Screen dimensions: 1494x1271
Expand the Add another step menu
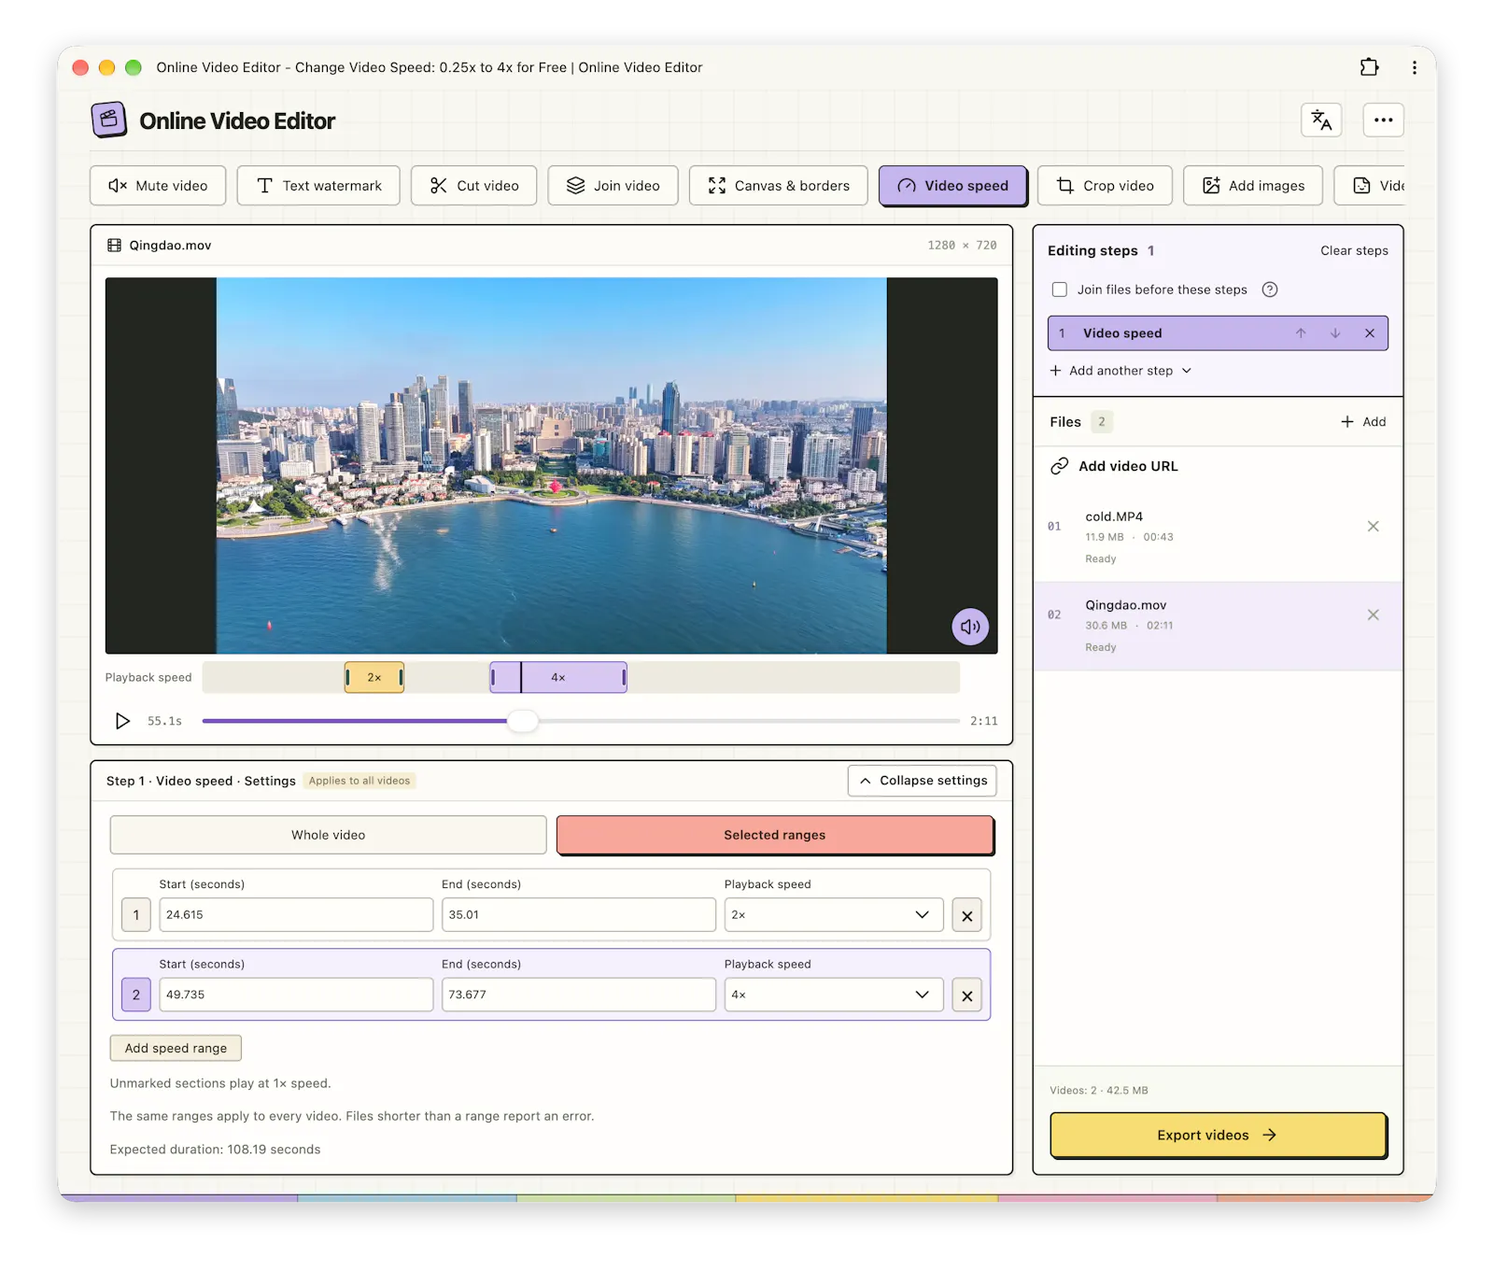click(x=1120, y=371)
